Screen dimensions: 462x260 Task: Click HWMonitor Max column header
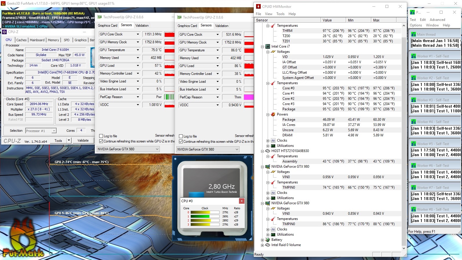coord(383,20)
